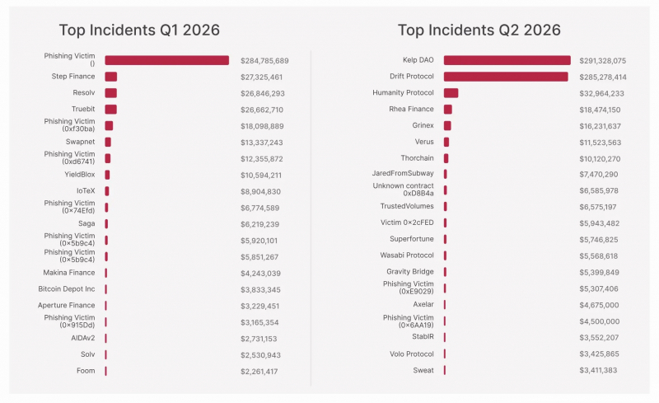Screen dimensions: 659x403
Task: Click the Sweat label
Action: point(423,370)
